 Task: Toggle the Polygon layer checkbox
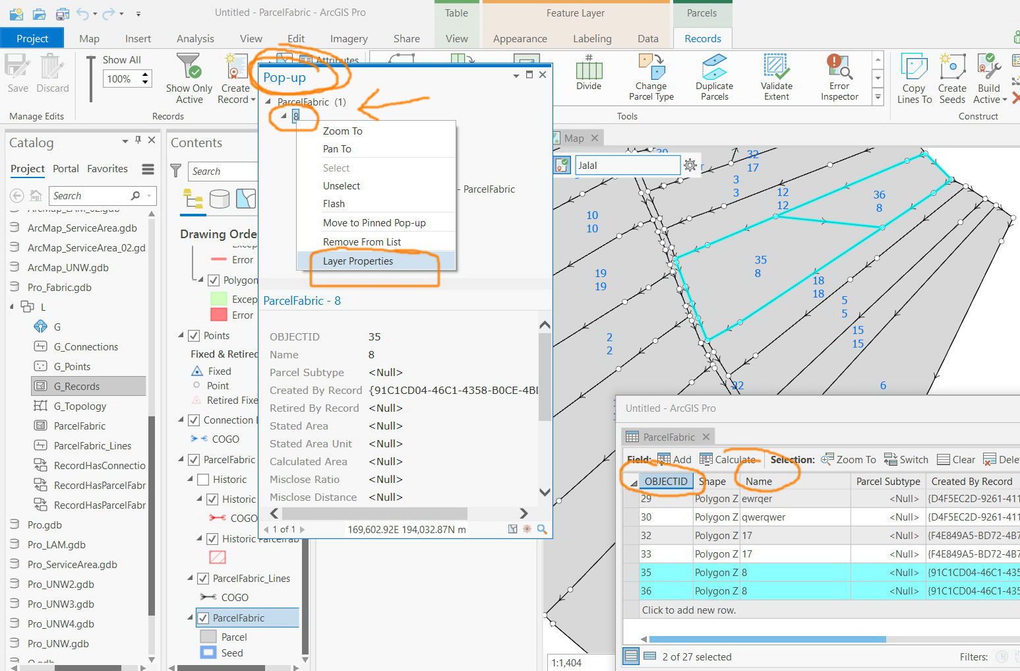point(214,280)
